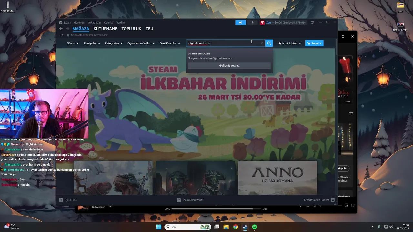Click the store URL steampowered.com

pyautogui.click(x=89, y=35)
